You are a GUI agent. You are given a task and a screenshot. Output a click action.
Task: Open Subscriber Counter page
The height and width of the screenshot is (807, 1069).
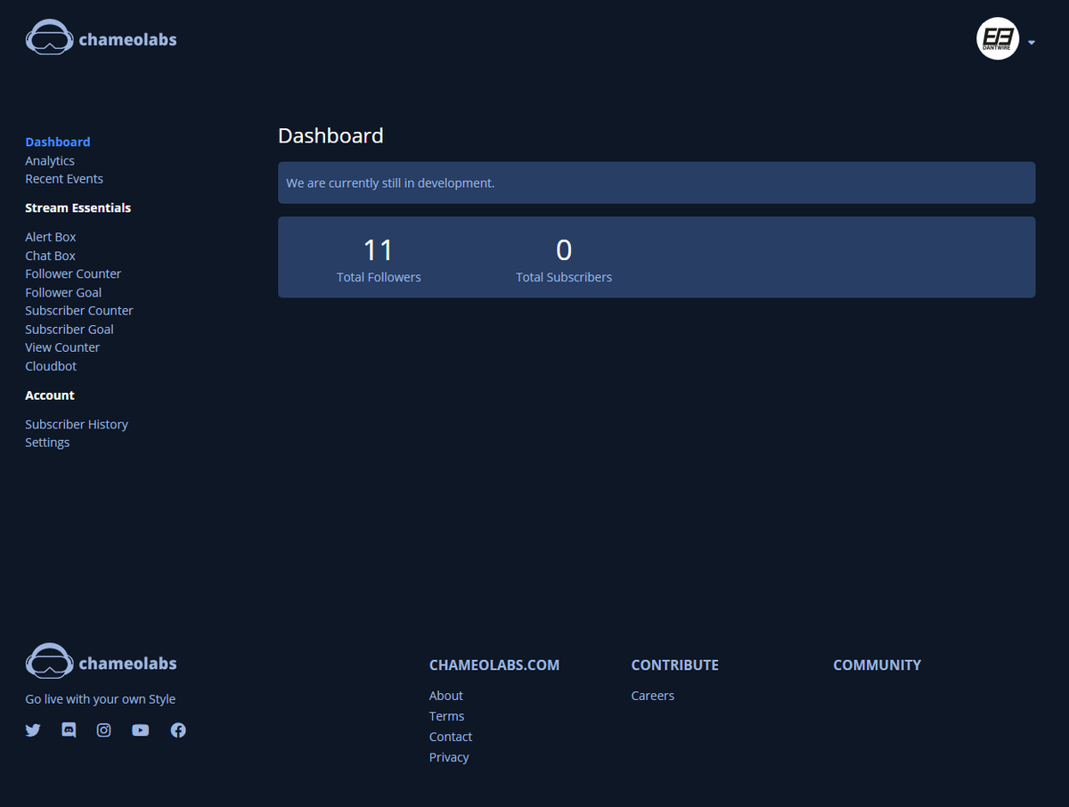click(79, 310)
